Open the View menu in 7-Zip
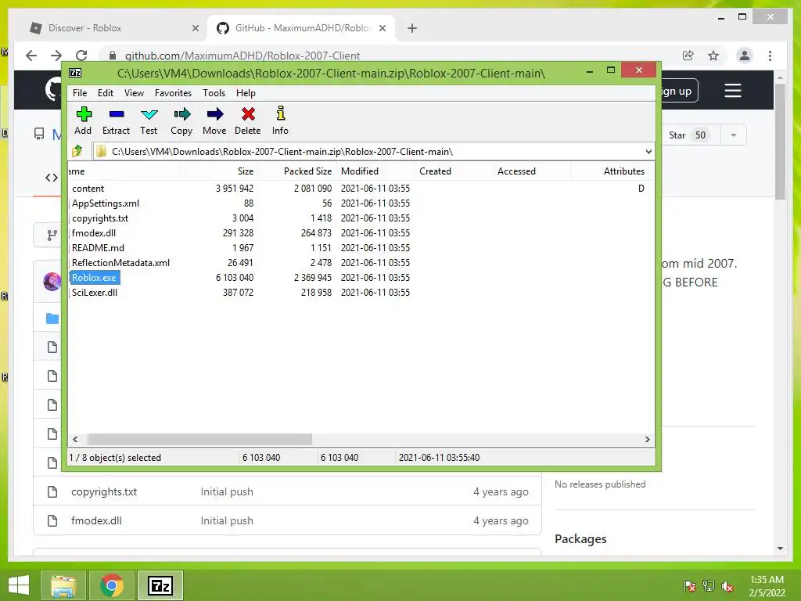The height and width of the screenshot is (601, 801). pos(134,93)
